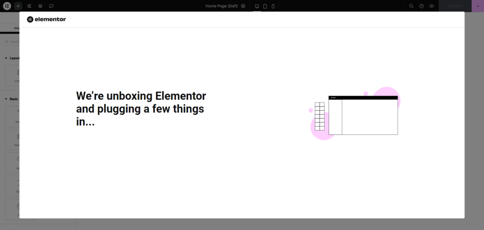Open Site Settings sliders icon
Image resolution: width=484 pixels, height=230 pixels.
coord(29,6)
